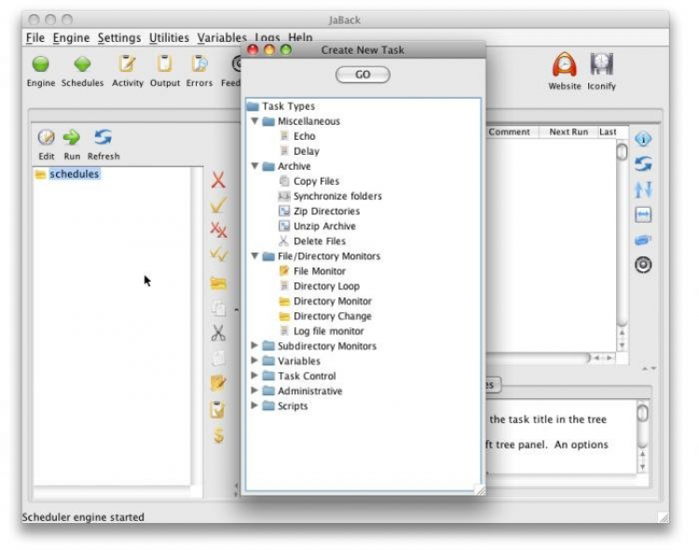
Task: Click the round target icon at right
Action: [x=643, y=265]
